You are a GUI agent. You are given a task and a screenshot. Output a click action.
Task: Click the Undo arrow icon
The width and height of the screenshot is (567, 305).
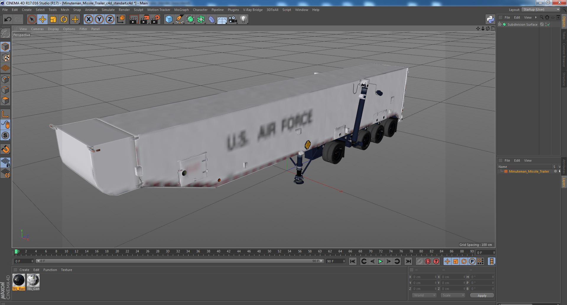pos(8,20)
